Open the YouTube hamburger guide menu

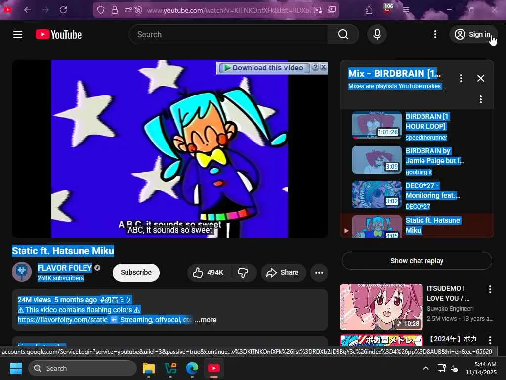pos(18,34)
